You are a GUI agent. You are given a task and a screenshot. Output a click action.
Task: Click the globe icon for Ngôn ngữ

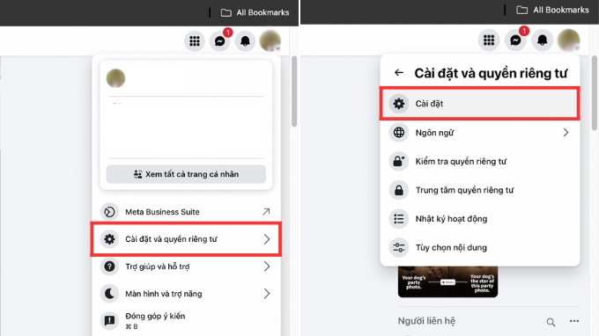(399, 132)
